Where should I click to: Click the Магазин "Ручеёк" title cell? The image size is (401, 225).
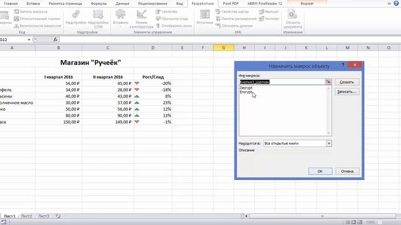click(x=90, y=62)
